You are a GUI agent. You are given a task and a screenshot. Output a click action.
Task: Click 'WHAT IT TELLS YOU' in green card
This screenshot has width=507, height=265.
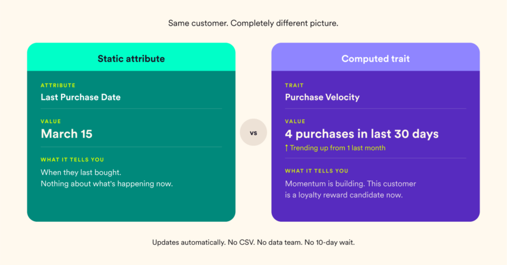[x=73, y=160]
